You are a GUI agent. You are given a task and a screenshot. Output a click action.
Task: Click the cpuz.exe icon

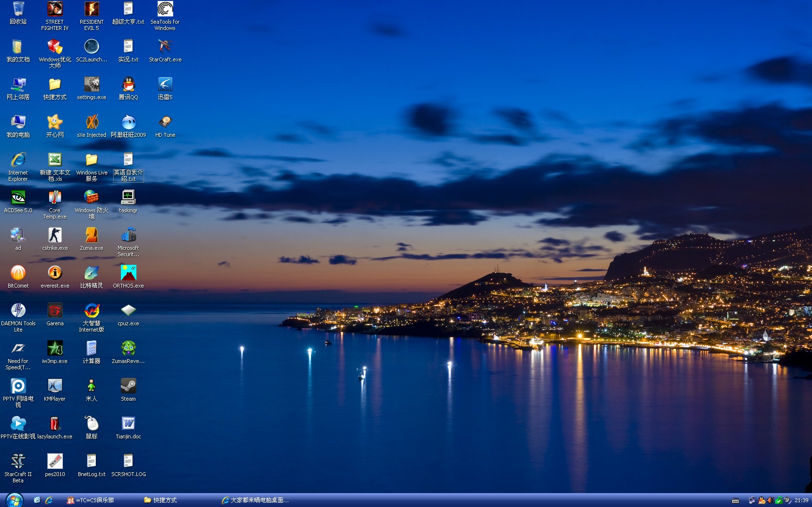click(128, 315)
